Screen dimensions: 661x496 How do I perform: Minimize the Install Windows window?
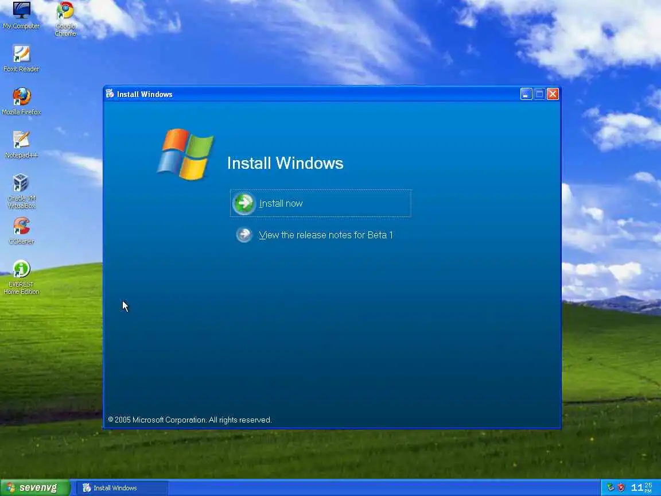[526, 94]
